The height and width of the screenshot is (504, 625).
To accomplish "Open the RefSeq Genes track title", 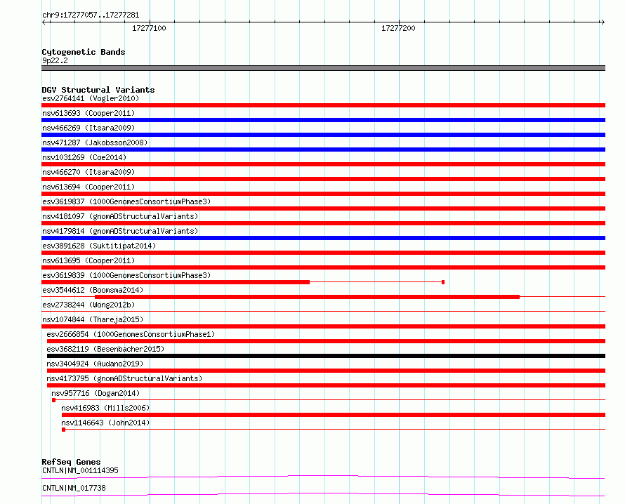I will 71,462.
